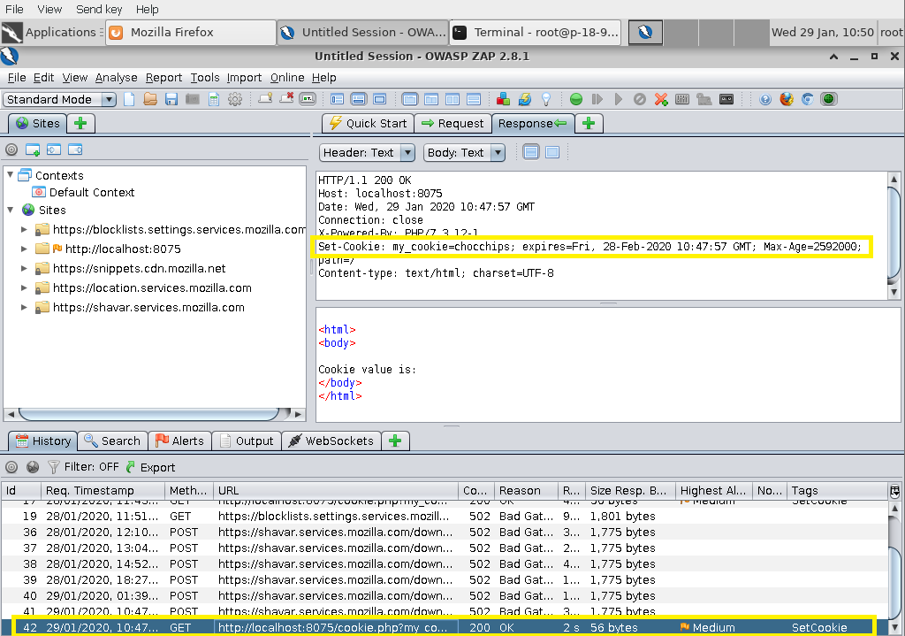Expand the http://localhost:8075 site node

click(x=25, y=249)
